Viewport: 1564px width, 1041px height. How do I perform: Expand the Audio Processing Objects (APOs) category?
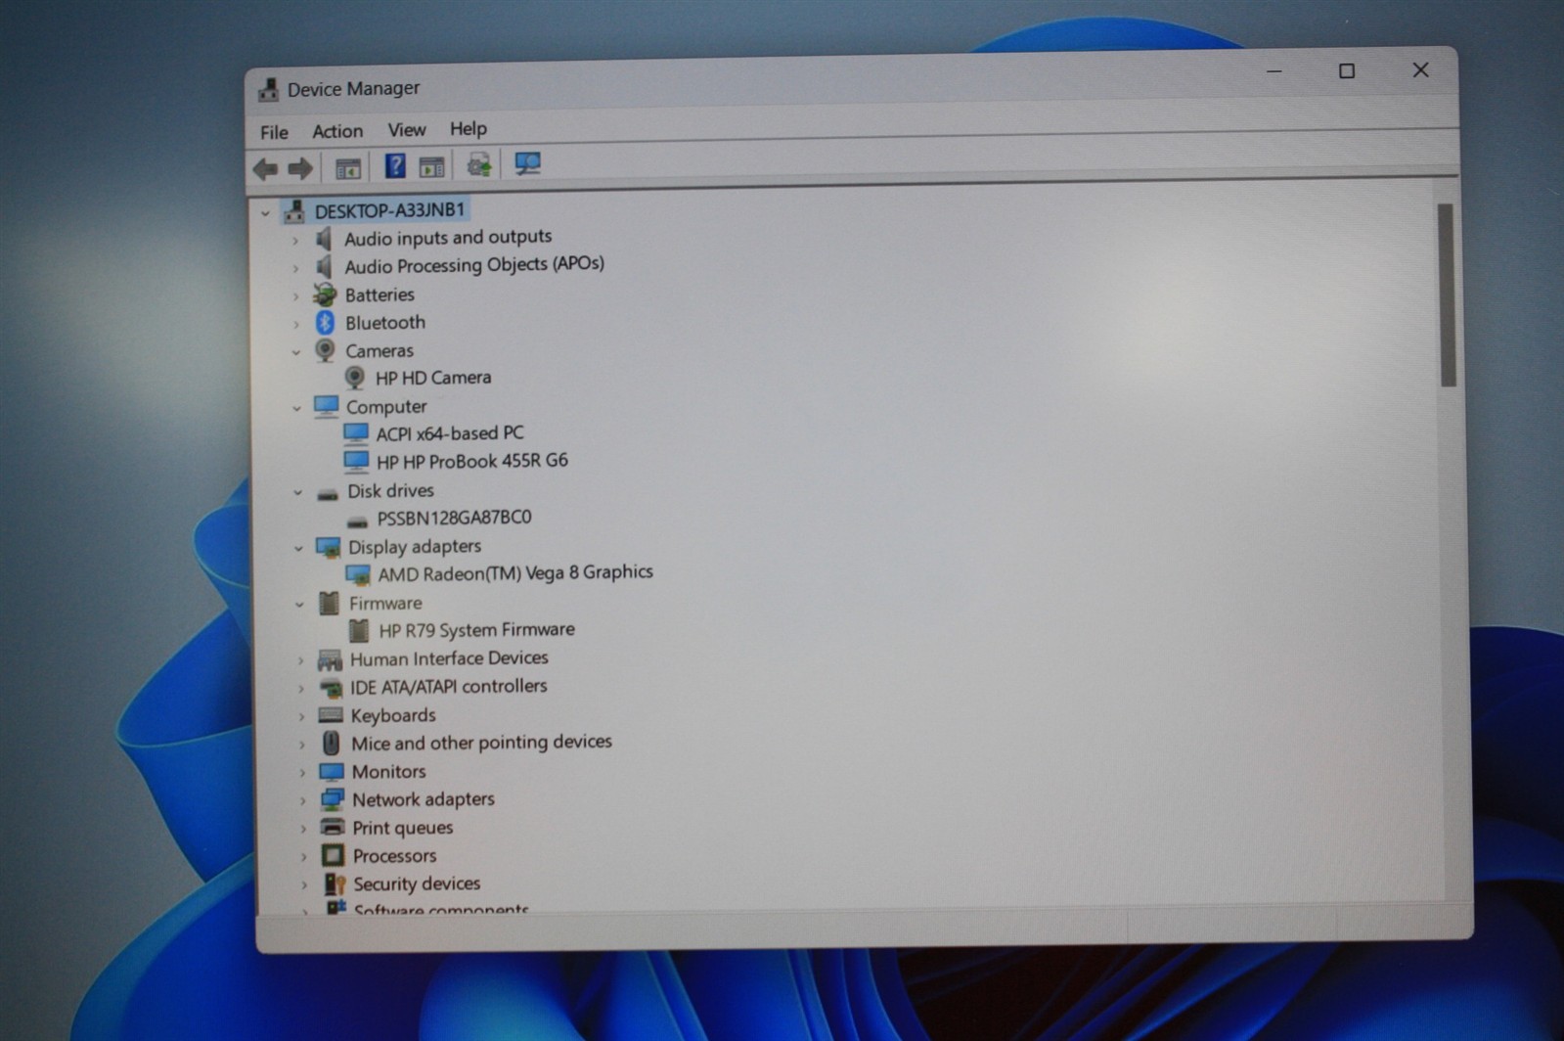tap(294, 268)
